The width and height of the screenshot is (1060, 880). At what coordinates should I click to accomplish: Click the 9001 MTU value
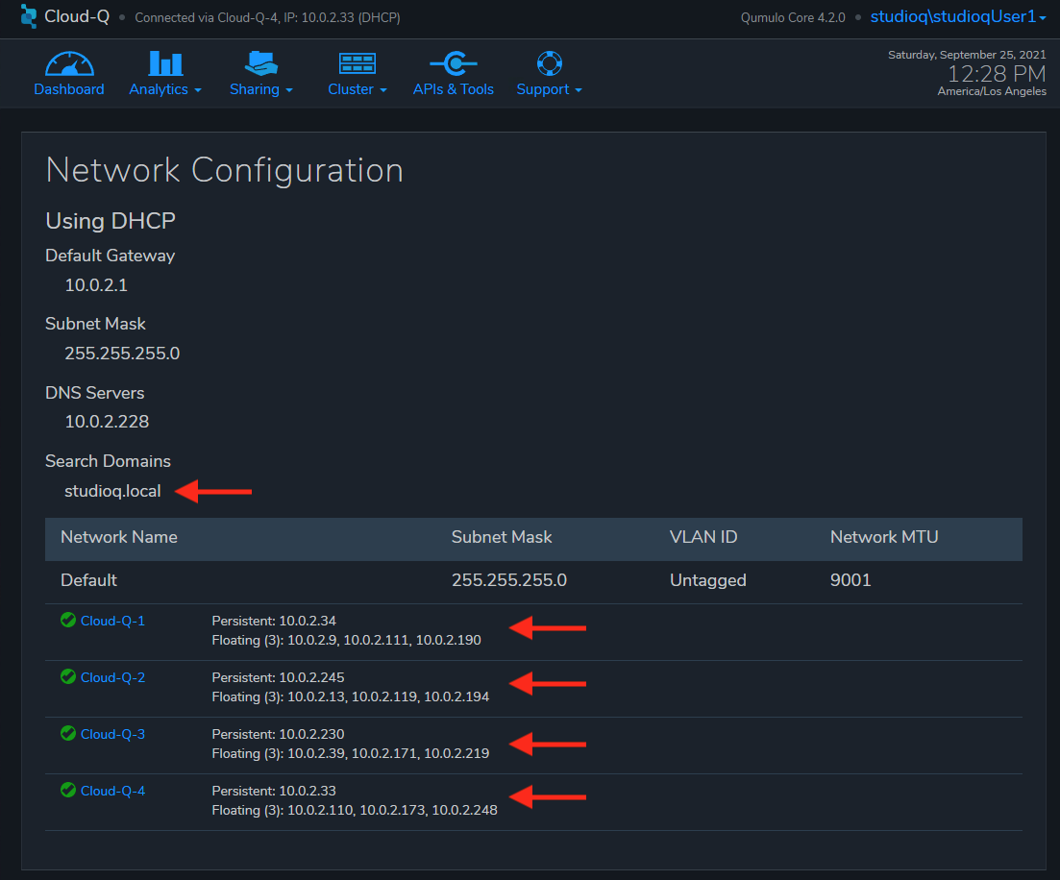click(850, 580)
